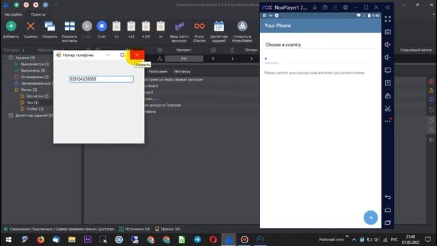This screenshot has height=246, width=437.
Task: Open the Диспетчер заданий calendar icon
Action: [x=218, y=26]
